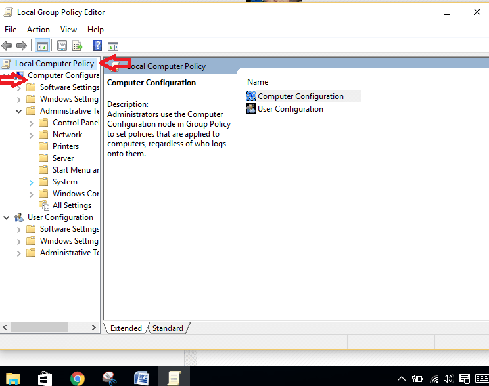Click the Export List toolbar icon
The height and width of the screenshot is (386, 489).
pos(78,46)
